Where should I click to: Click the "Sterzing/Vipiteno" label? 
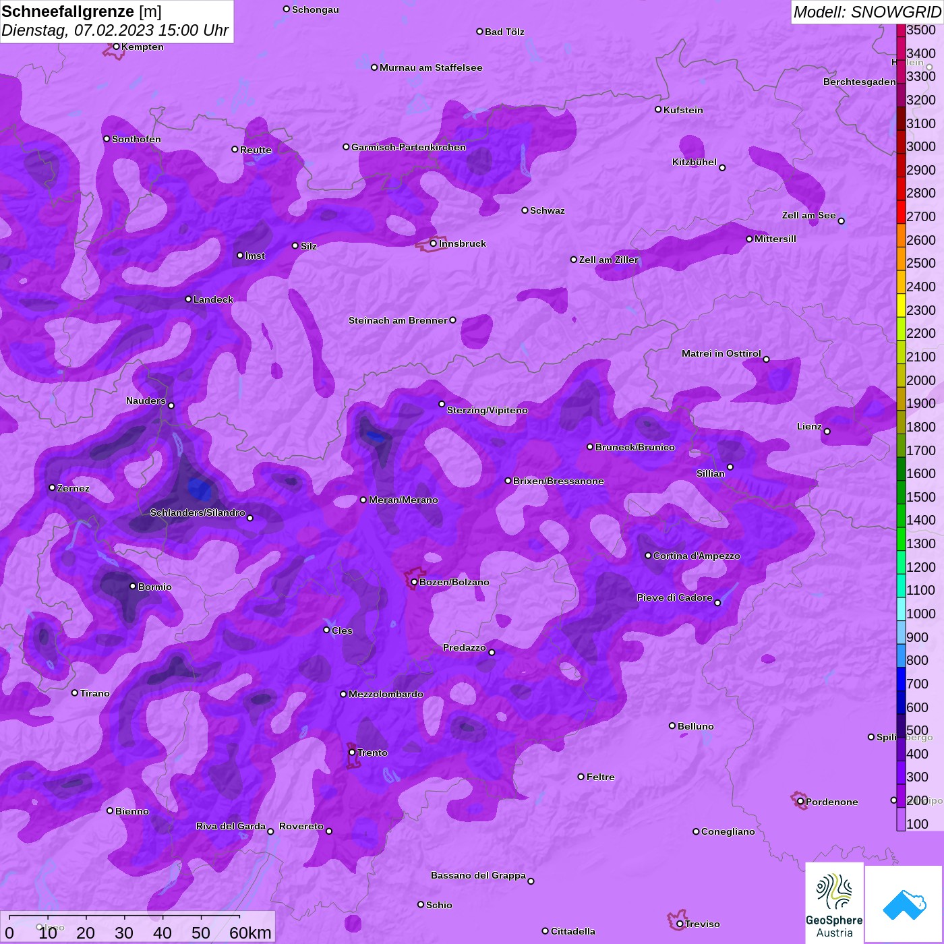[x=488, y=410]
